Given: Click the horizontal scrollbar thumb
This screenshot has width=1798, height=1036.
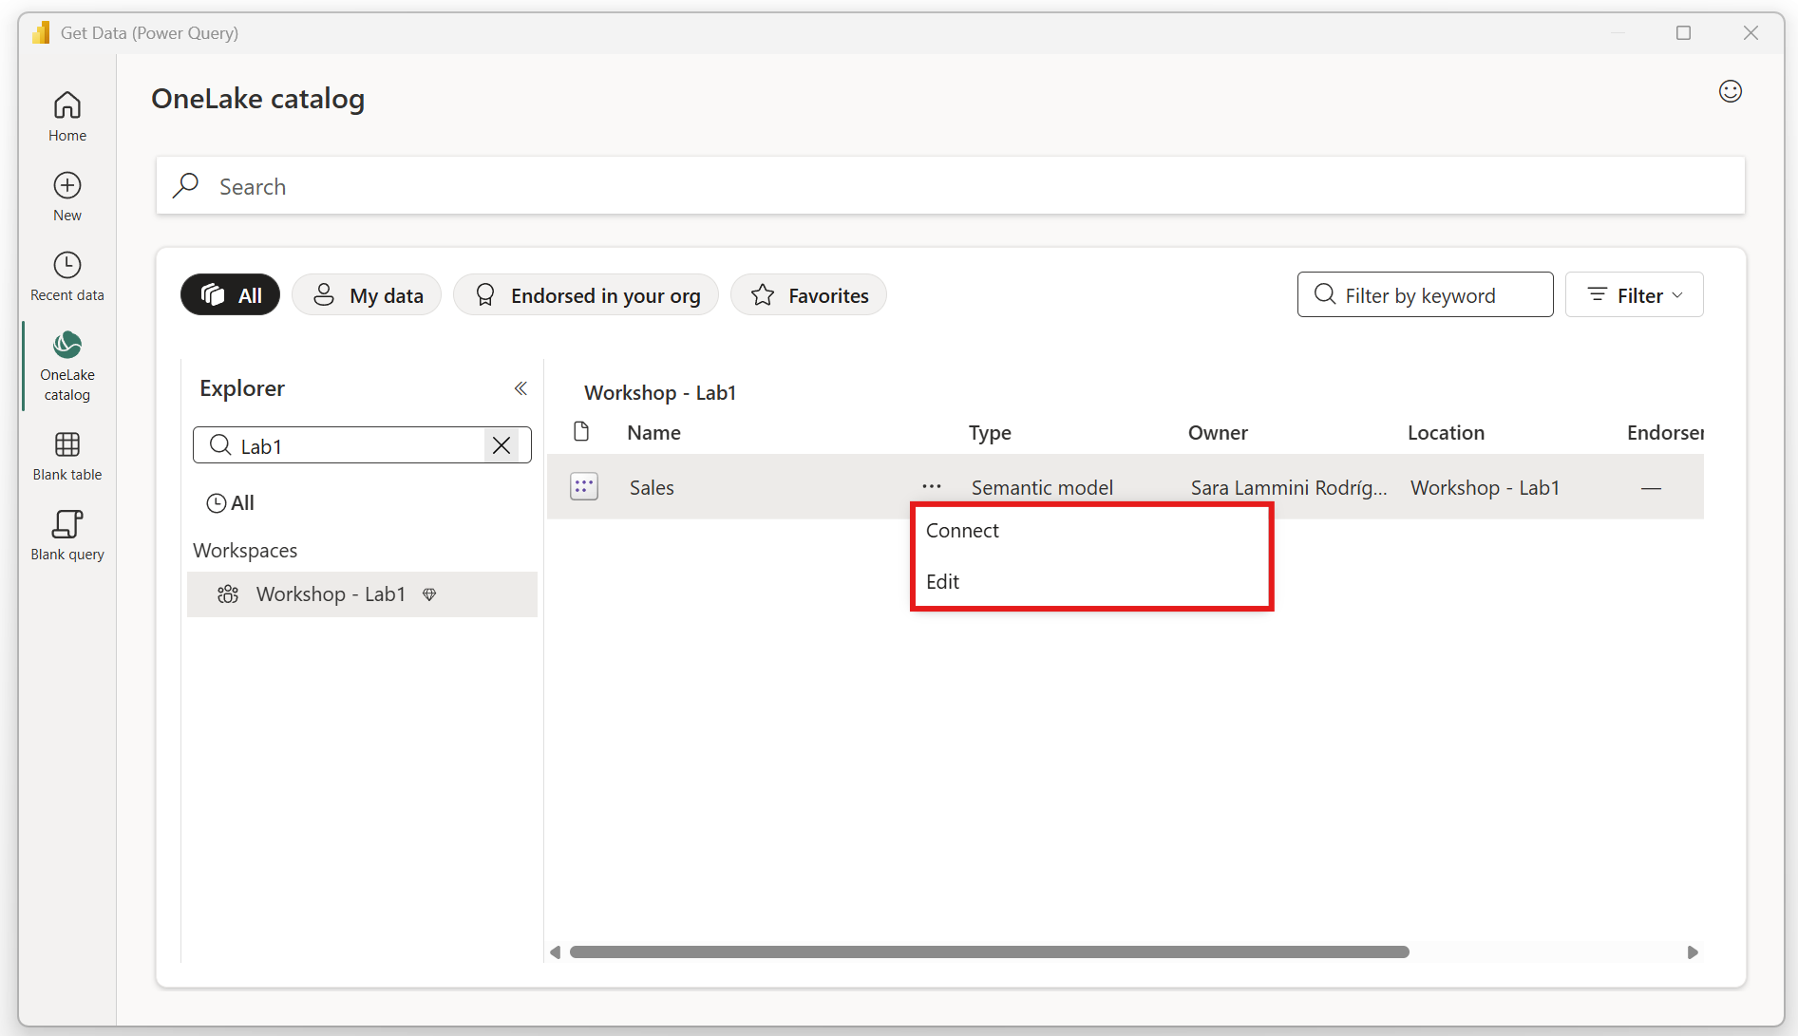Looking at the screenshot, I should tap(989, 952).
